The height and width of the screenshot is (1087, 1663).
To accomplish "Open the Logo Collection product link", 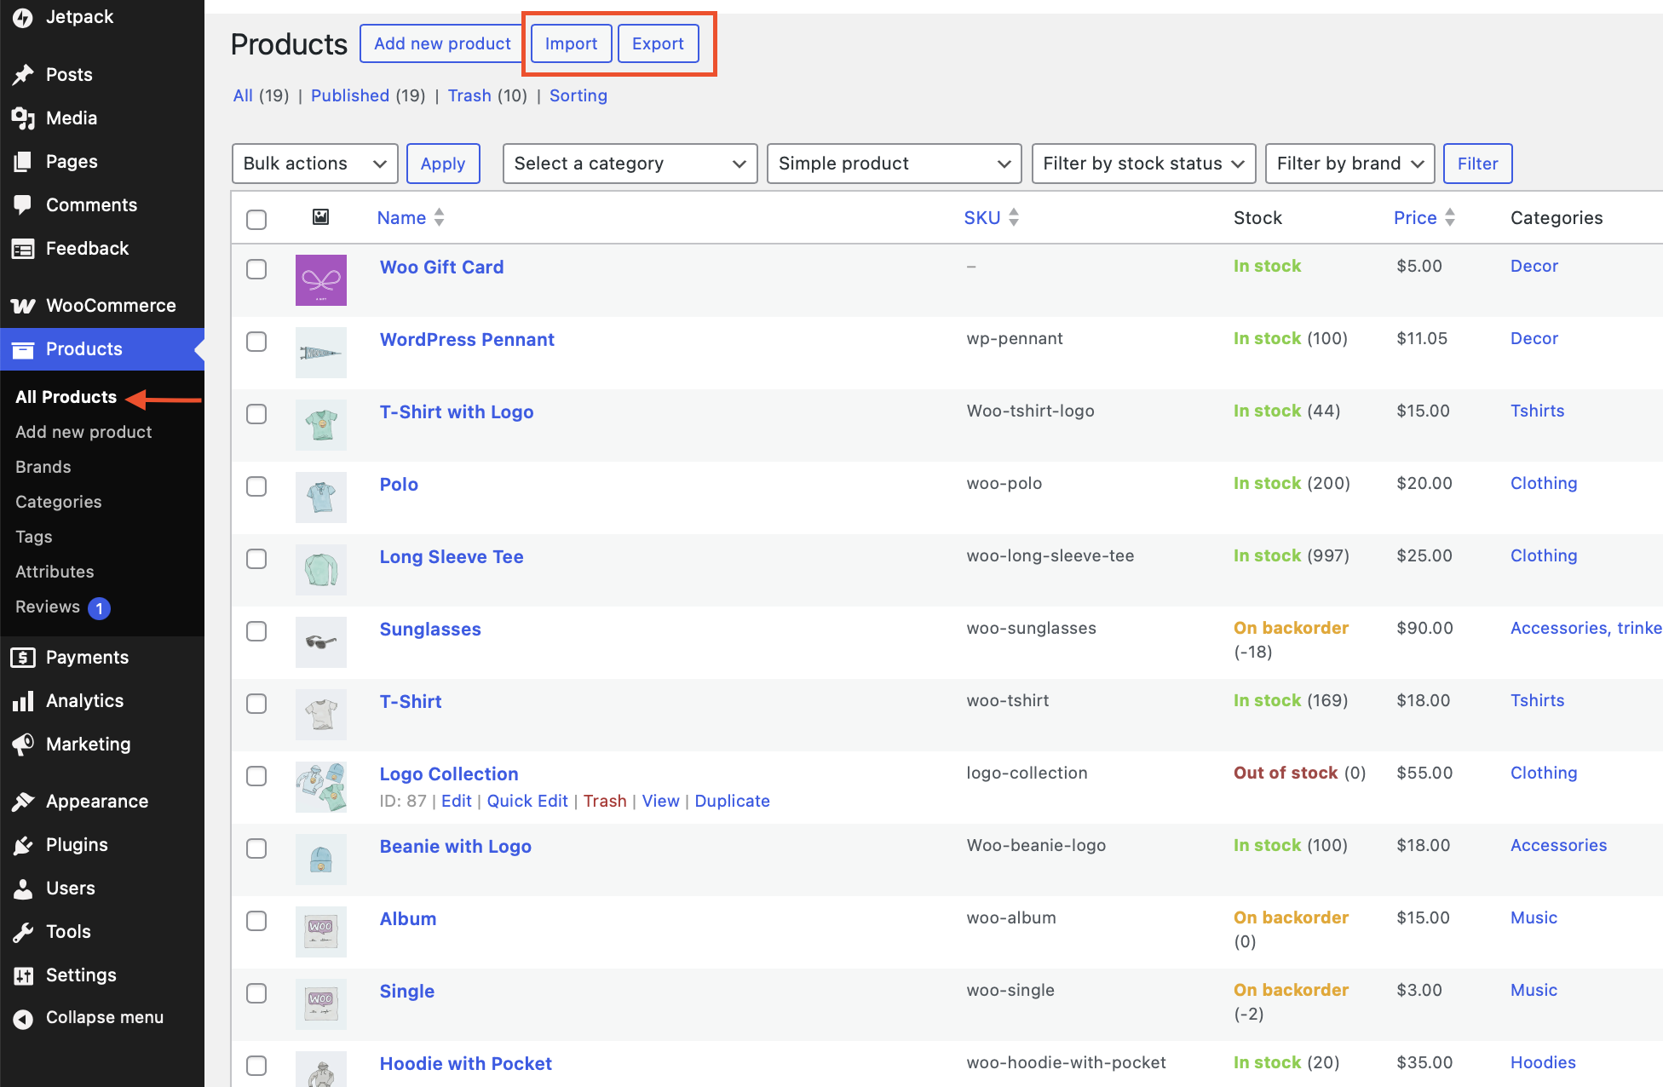I will pyautogui.click(x=449, y=774).
